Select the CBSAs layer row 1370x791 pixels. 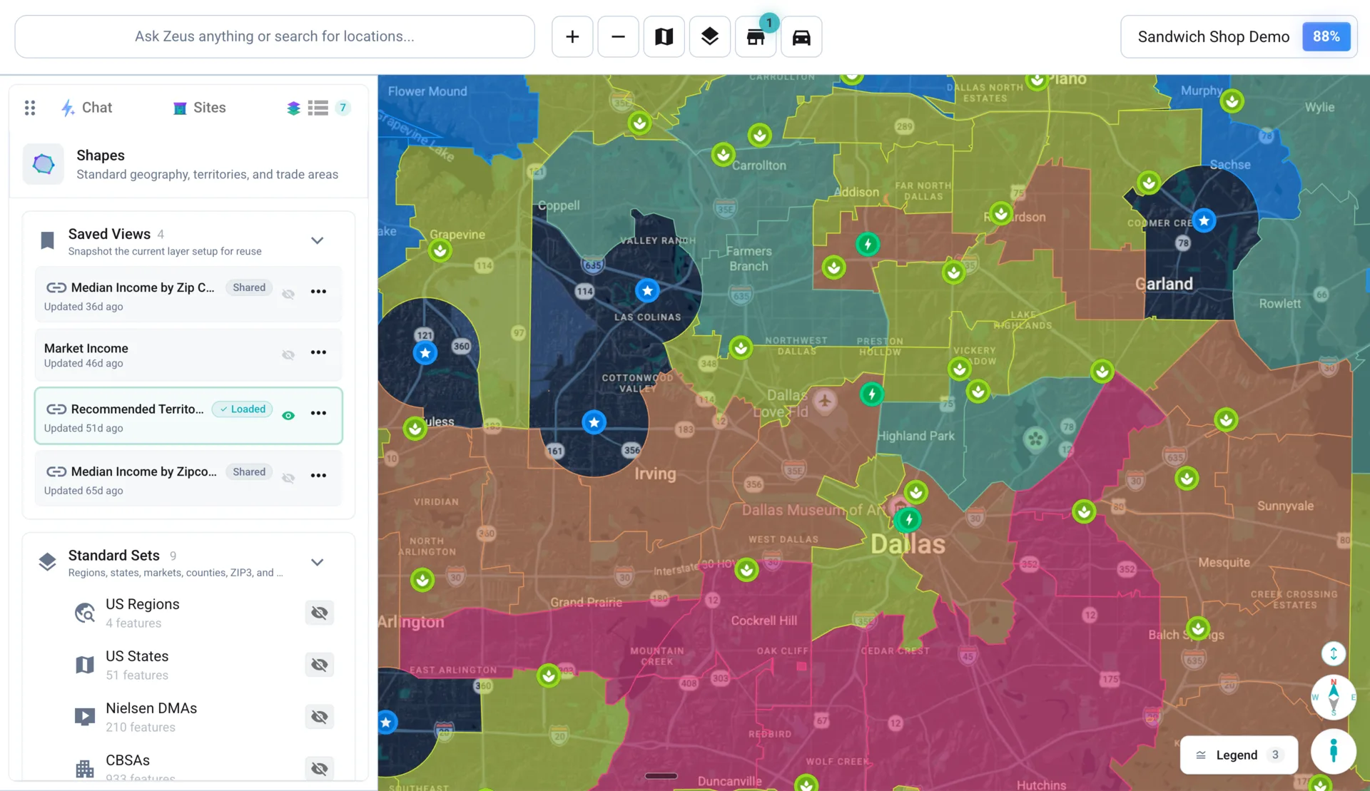pyautogui.click(x=188, y=768)
